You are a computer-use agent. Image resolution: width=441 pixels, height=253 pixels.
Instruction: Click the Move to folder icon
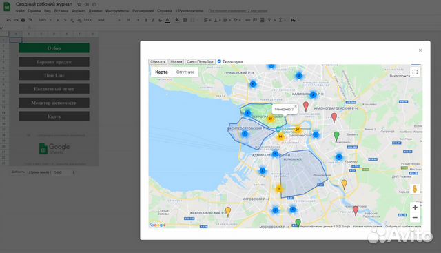pyautogui.click(x=87, y=4)
